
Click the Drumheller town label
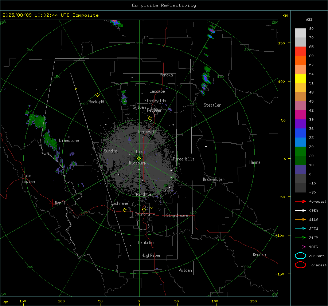click(214, 179)
